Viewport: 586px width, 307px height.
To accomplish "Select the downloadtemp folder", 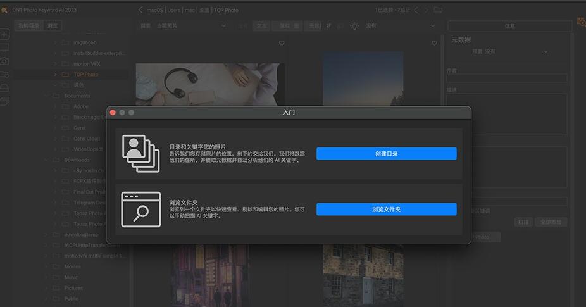I will (81, 235).
